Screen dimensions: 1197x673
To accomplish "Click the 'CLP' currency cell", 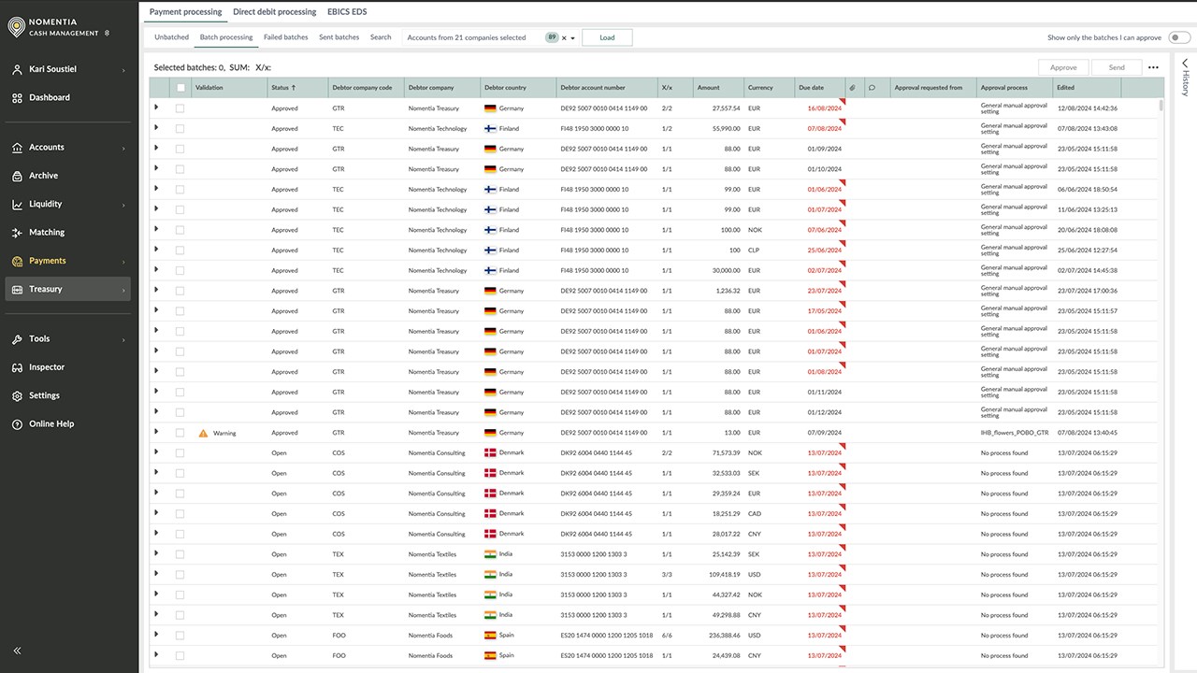I will pos(754,251).
